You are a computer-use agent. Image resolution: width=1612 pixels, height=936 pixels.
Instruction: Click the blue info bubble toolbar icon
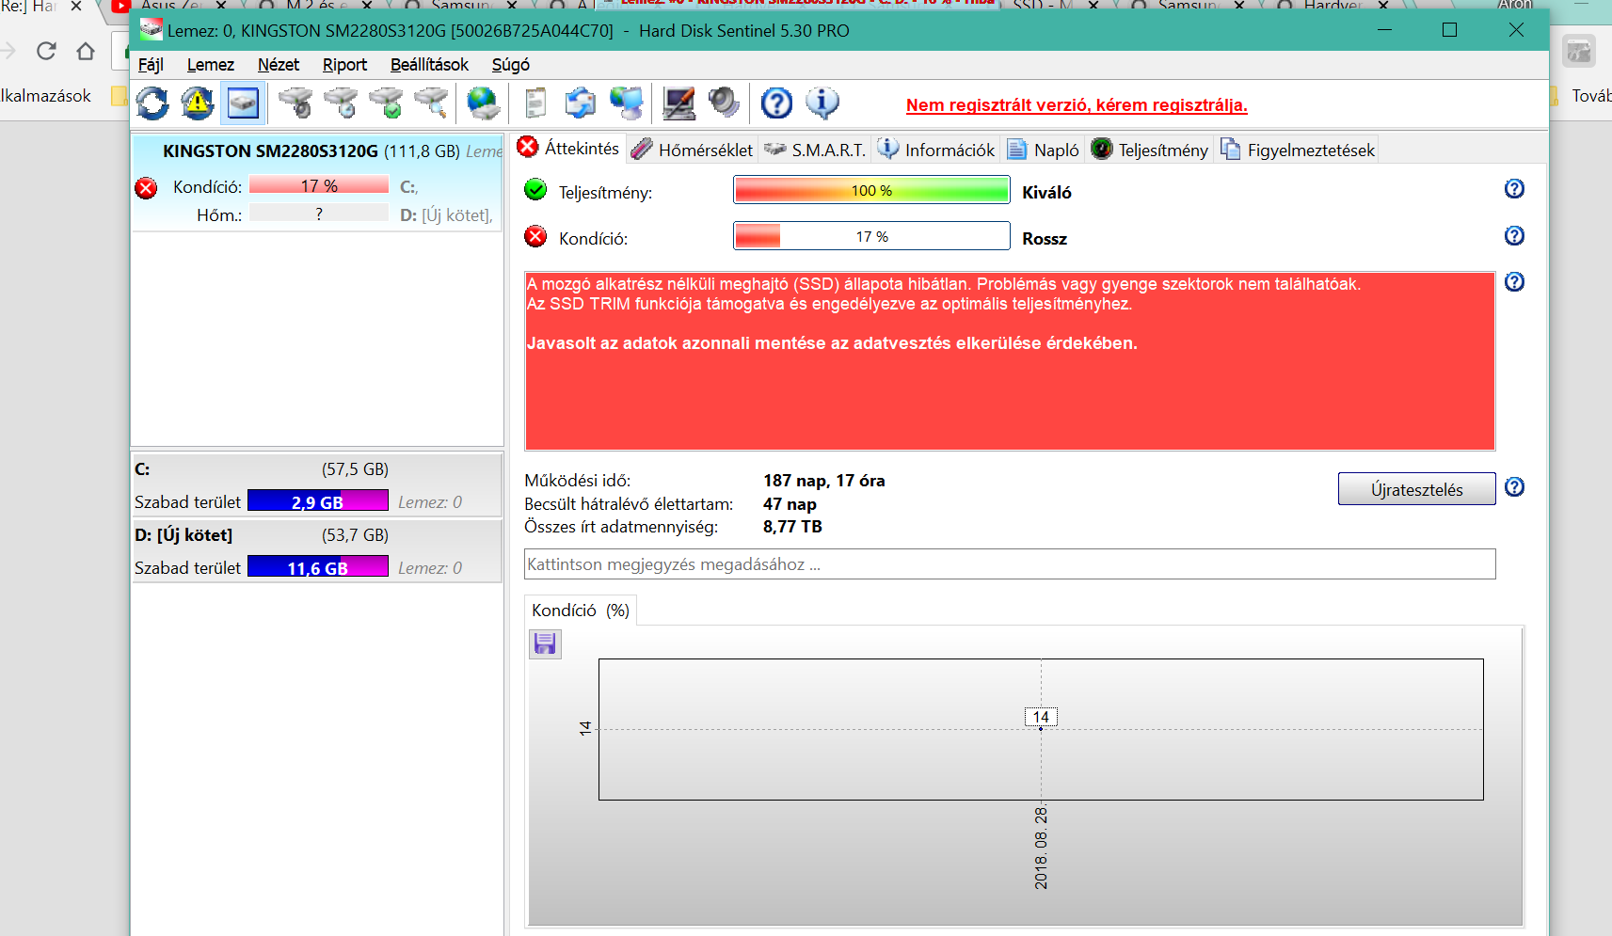click(x=822, y=103)
